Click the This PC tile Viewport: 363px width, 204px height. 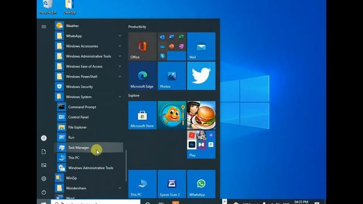coord(142,184)
